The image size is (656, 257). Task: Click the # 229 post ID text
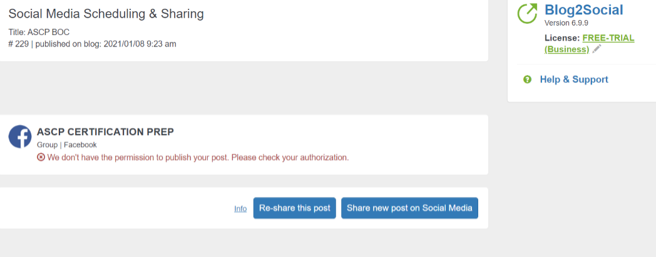pos(18,44)
